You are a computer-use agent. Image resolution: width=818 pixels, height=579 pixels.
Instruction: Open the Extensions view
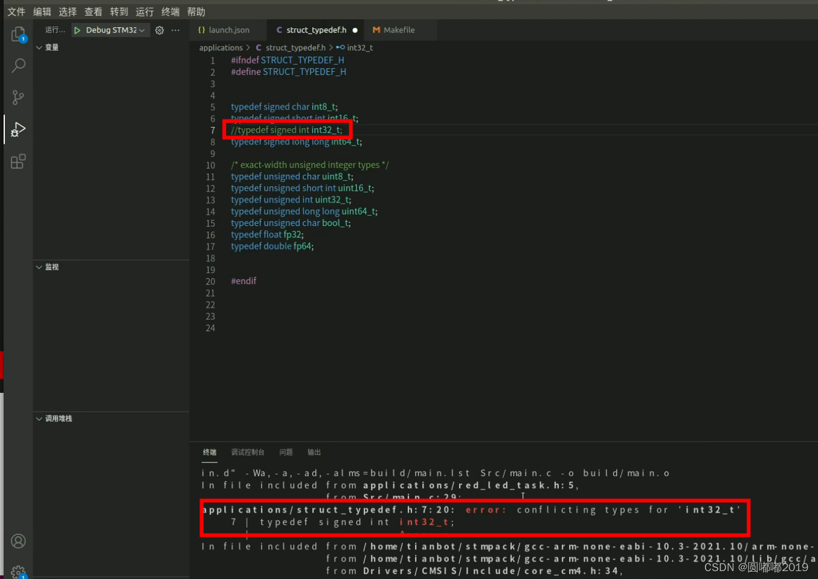tap(18, 161)
